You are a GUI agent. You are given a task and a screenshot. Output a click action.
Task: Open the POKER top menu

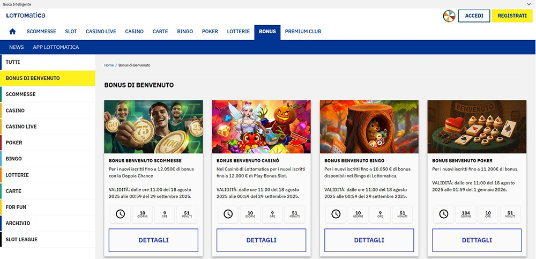(x=210, y=32)
